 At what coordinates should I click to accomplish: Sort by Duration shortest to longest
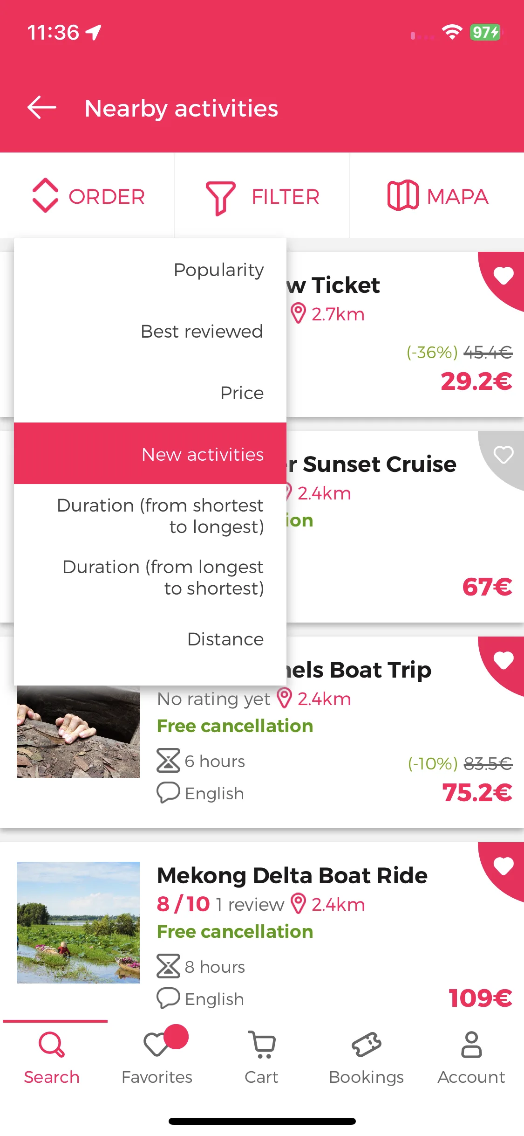(150, 516)
